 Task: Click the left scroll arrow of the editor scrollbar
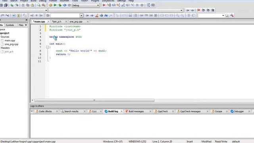click(x=32, y=100)
